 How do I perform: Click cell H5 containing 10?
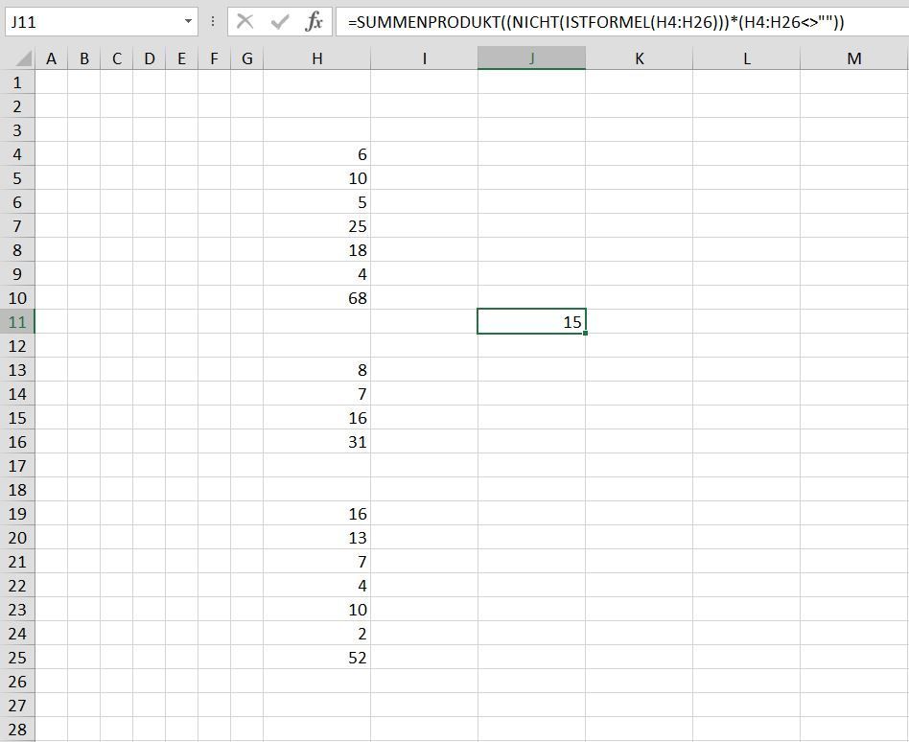(x=317, y=178)
